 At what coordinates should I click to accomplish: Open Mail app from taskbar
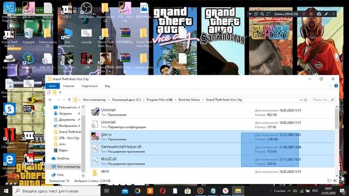(x=125, y=191)
